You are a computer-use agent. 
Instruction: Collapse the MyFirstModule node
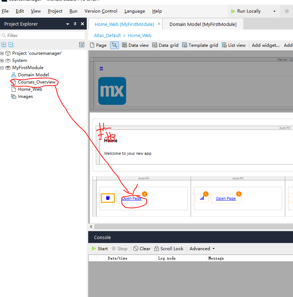click(x=2, y=68)
